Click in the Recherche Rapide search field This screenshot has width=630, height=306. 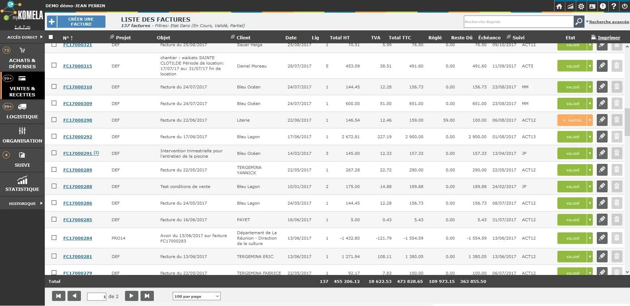pyautogui.click(x=519, y=22)
